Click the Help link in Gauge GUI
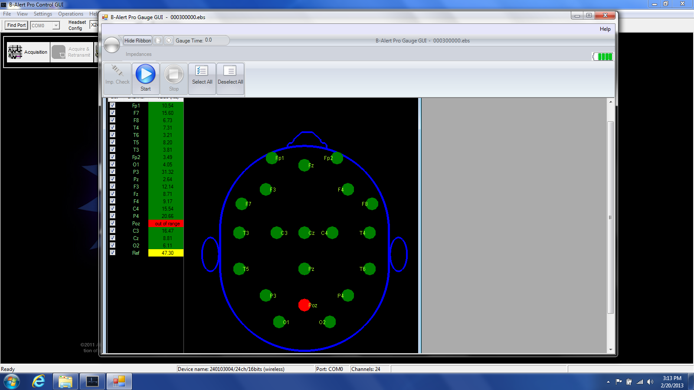The image size is (694, 390). coord(605,29)
